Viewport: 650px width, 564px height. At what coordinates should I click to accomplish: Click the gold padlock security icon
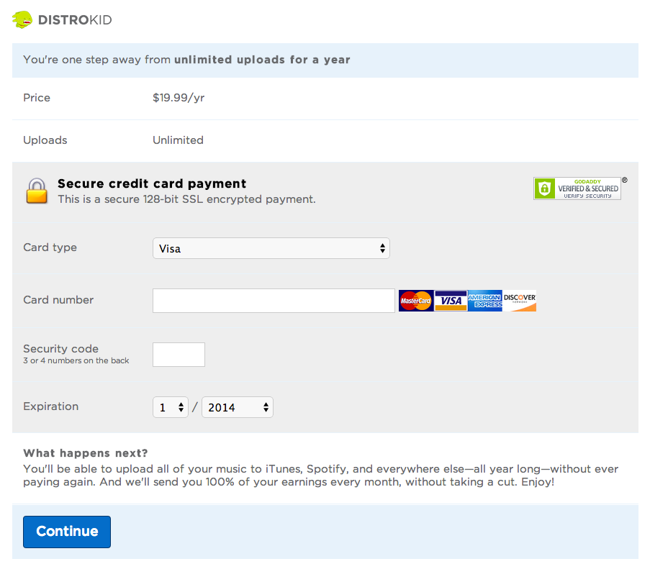37,191
